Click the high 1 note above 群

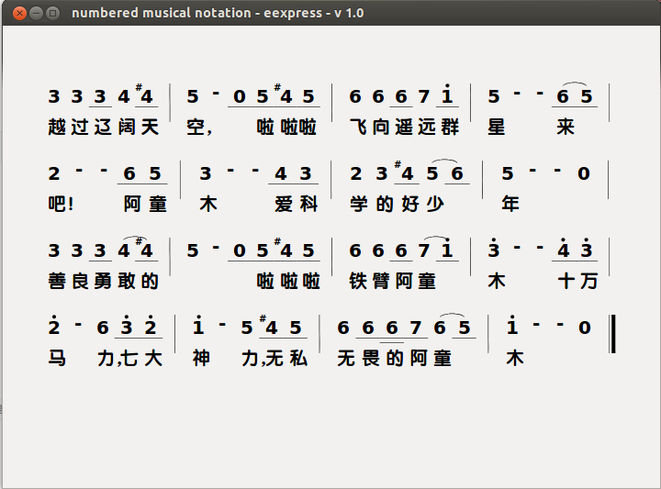point(447,94)
